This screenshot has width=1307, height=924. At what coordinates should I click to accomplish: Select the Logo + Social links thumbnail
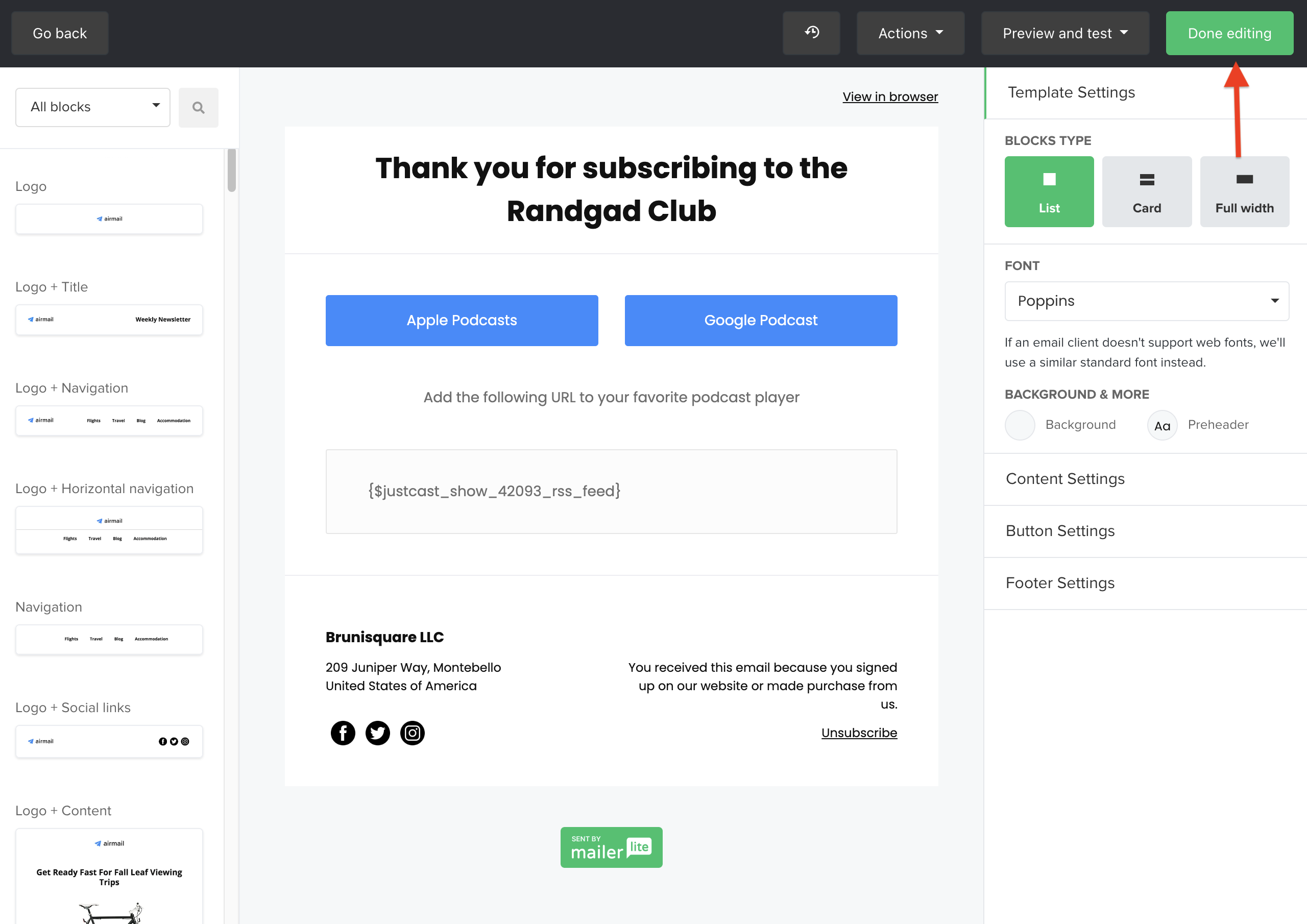(x=109, y=741)
